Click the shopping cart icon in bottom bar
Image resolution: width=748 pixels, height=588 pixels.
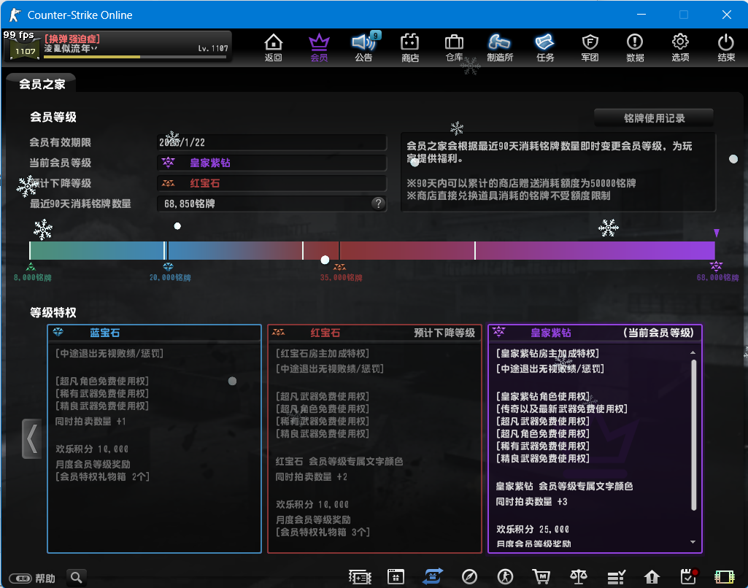point(541,576)
